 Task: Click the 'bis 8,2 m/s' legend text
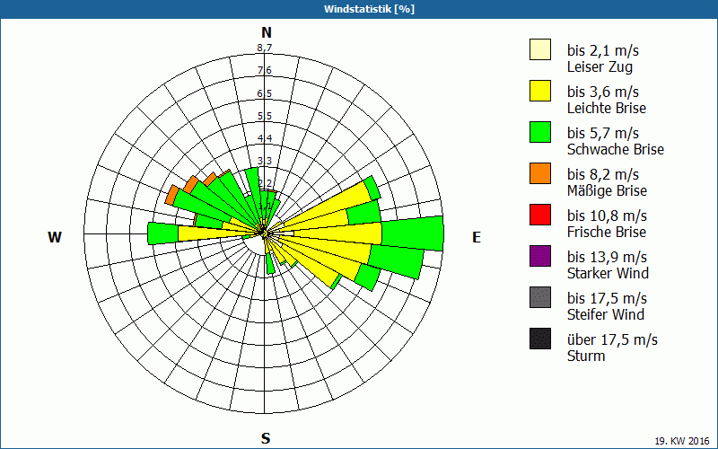[602, 174]
